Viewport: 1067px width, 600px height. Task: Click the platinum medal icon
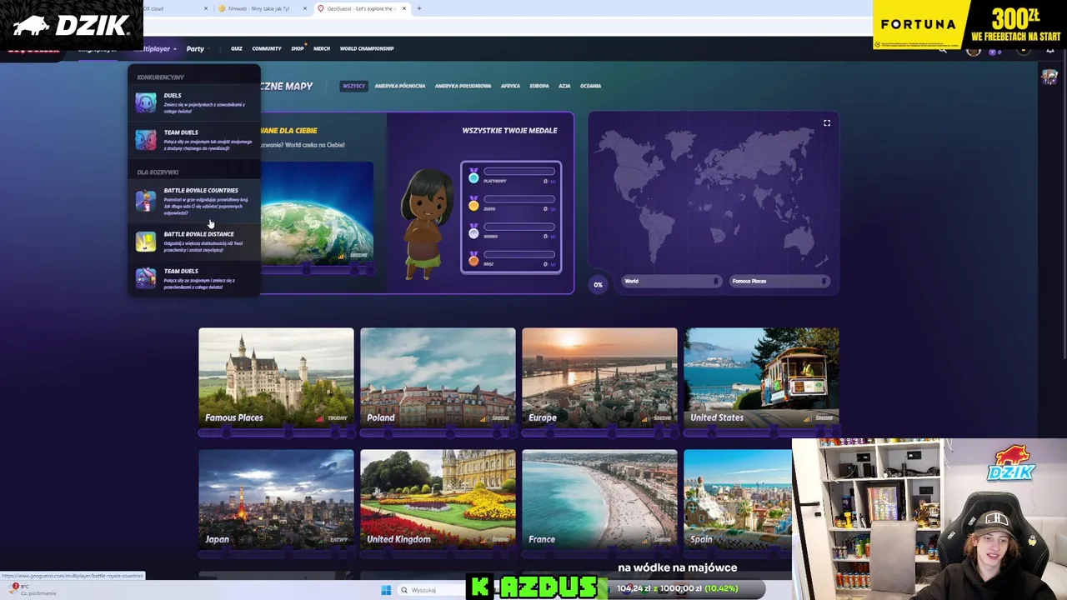473,177
